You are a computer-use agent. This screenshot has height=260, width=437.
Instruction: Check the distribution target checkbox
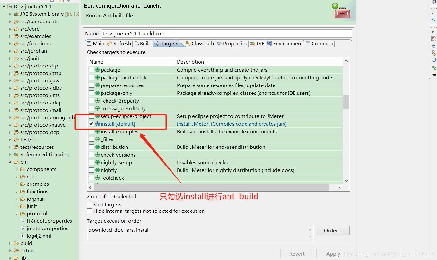(91, 147)
